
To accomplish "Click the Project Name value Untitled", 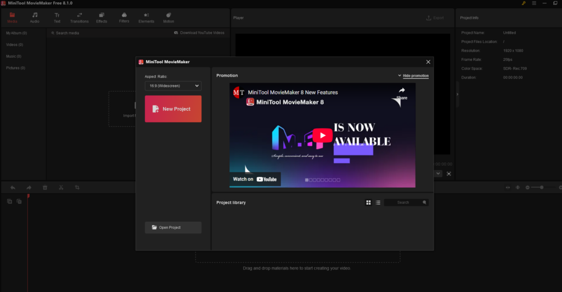I will coord(509,32).
